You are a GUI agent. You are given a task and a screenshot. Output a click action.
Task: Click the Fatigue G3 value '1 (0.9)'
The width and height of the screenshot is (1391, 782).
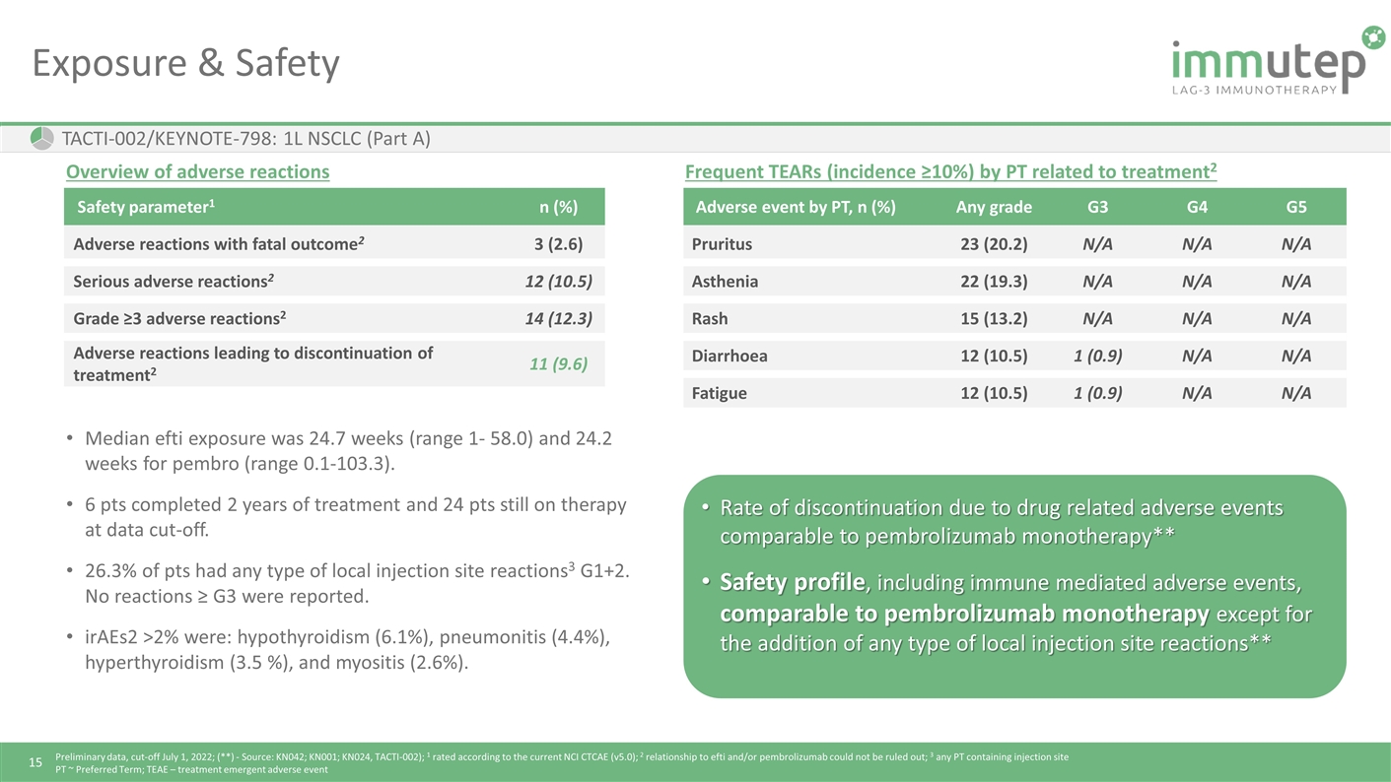(x=1097, y=393)
